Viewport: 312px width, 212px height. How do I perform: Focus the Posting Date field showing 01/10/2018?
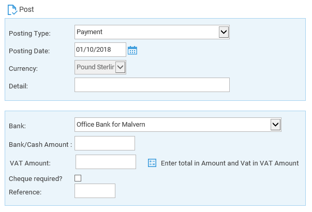pyautogui.click(x=100, y=50)
